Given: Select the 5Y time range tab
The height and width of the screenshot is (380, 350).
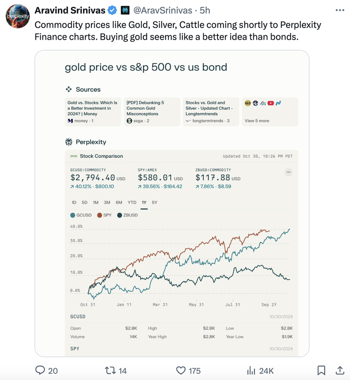Looking at the screenshot, I should 154,202.
